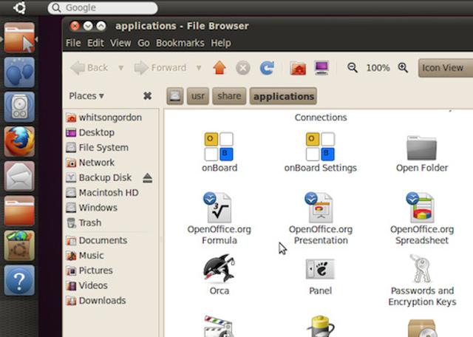This screenshot has width=473, height=337.
Task: Open the Open Folder item
Action: 421,148
